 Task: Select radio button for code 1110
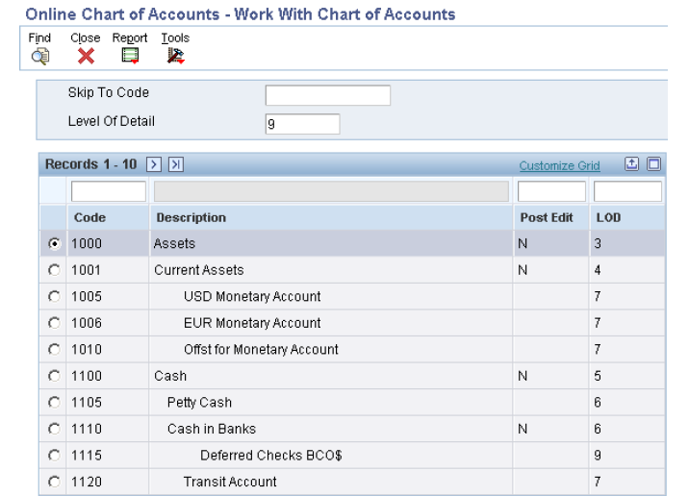[54, 429]
